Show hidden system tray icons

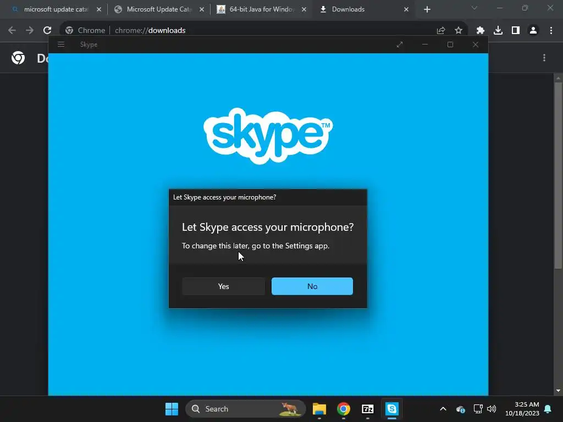pos(443,409)
